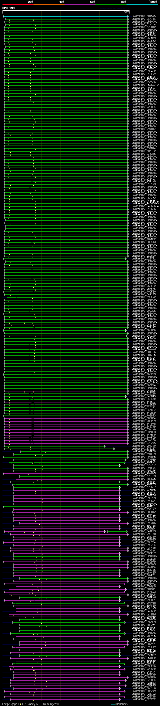160x706 pixels.
Task: Select the UniRef100_Q28X18 label
Action: pyautogui.click(x=143, y=393)
